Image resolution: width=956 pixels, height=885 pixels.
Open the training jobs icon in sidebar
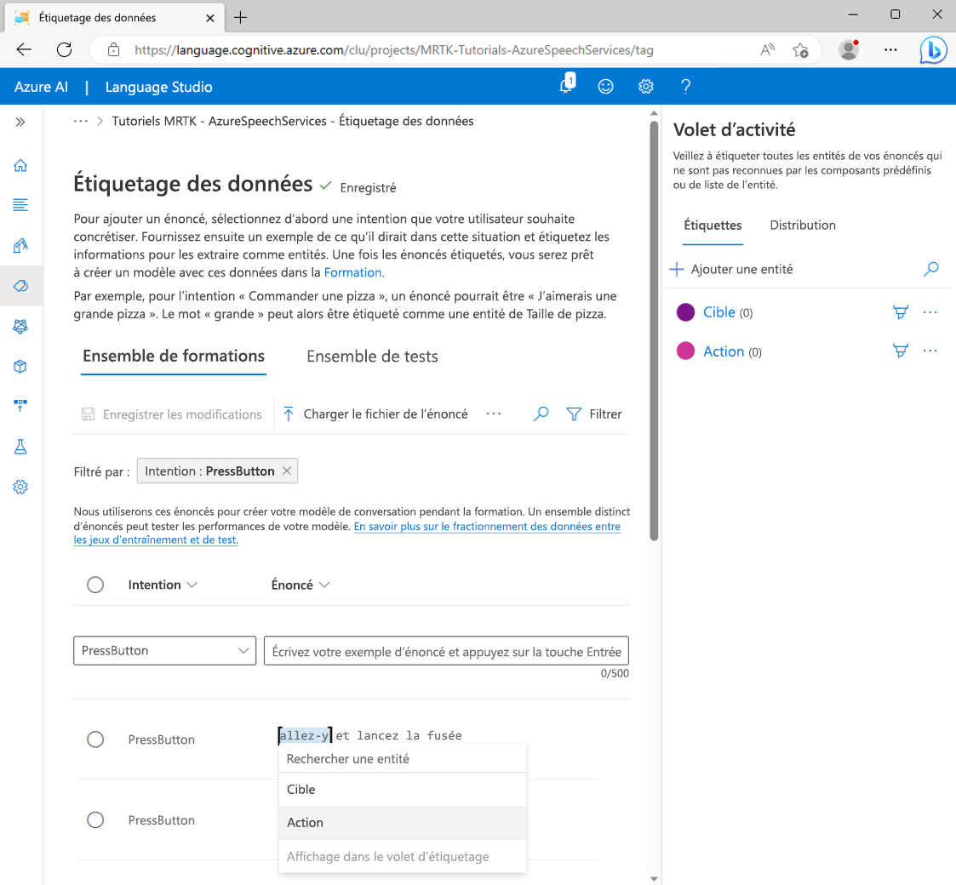click(x=20, y=326)
